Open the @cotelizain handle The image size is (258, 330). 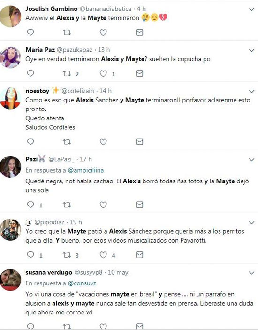click(x=77, y=91)
